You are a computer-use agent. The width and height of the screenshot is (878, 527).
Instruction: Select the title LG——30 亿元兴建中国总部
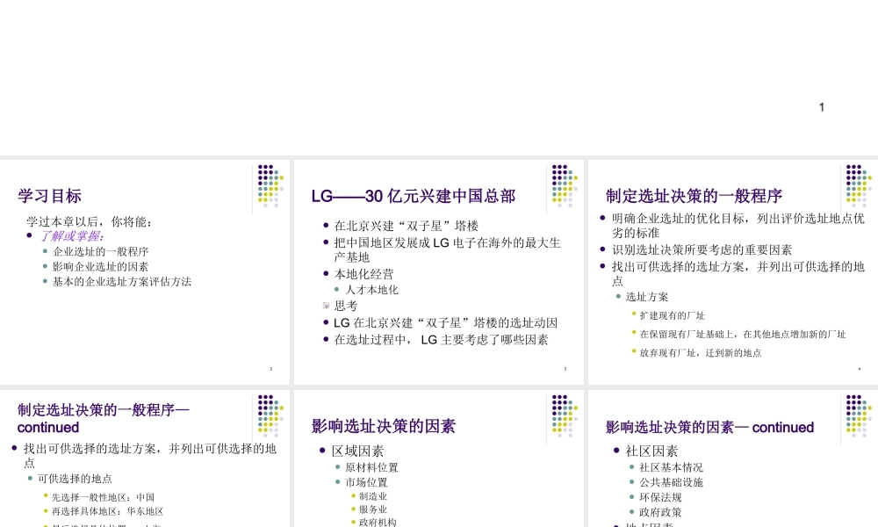pyautogui.click(x=414, y=196)
